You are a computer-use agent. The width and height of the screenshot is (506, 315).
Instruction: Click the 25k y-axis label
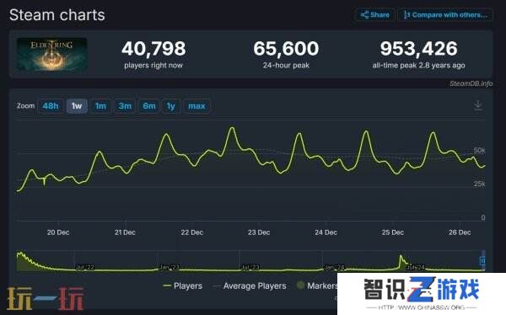pyautogui.click(x=480, y=184)
